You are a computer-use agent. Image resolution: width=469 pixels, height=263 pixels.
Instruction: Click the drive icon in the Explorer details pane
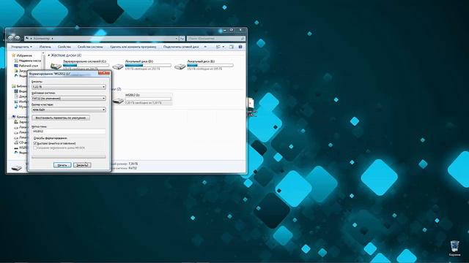[x=17, y=168]
